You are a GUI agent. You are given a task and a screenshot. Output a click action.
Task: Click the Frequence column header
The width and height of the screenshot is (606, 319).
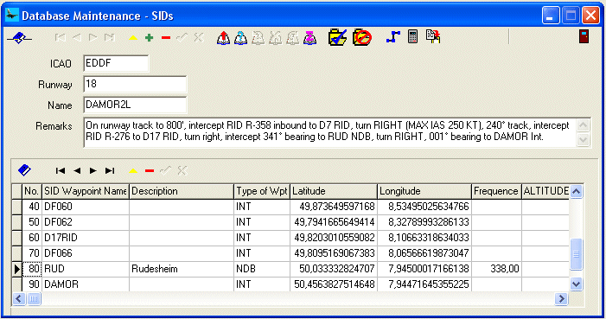(496, 191)
